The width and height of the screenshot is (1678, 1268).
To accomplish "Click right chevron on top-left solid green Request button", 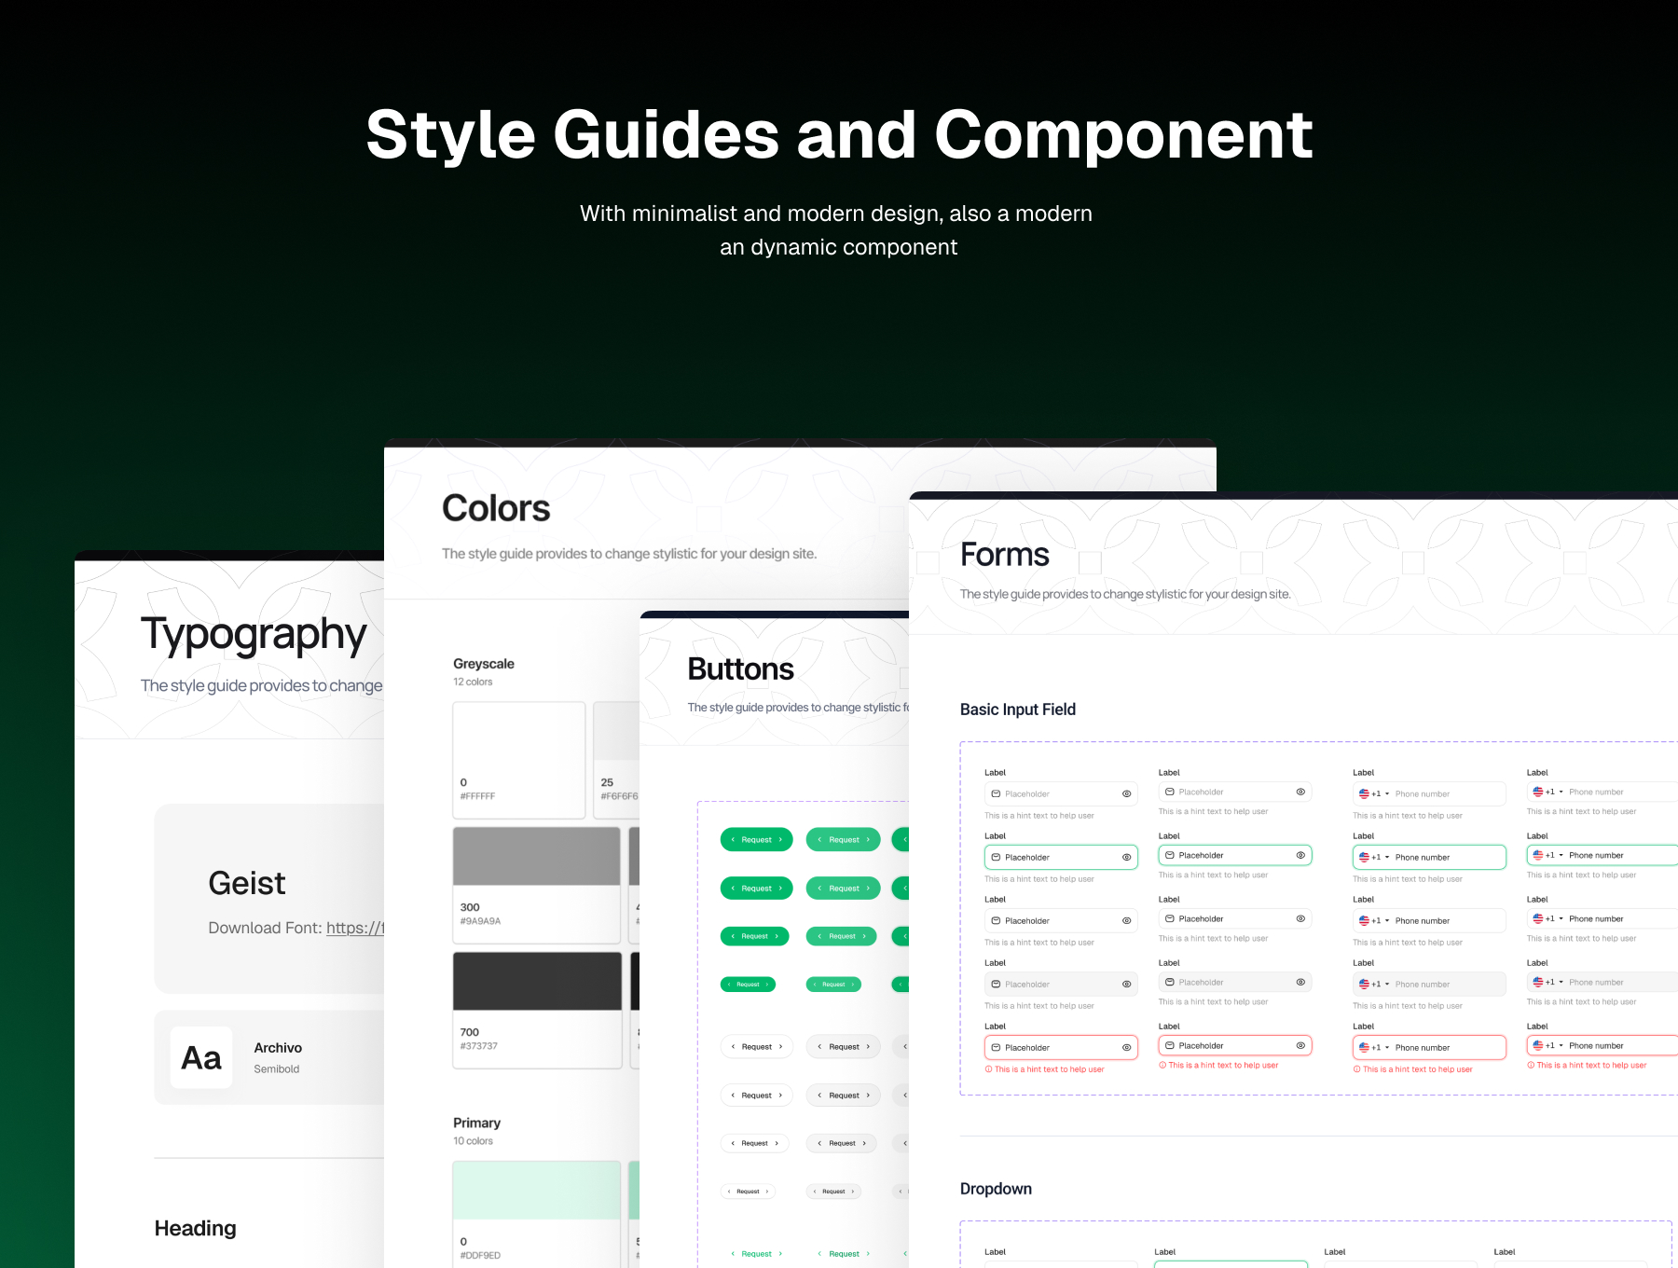I will [x=780, y=840].
